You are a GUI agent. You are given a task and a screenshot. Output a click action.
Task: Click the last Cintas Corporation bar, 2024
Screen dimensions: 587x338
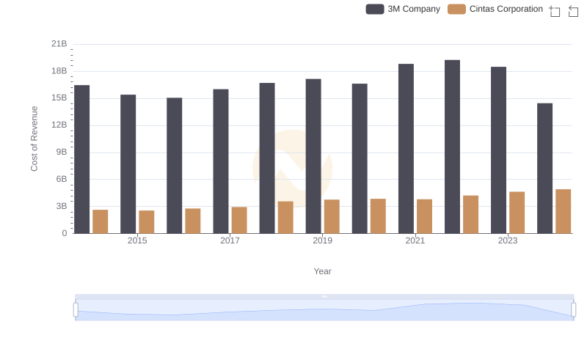pos(563,212)
